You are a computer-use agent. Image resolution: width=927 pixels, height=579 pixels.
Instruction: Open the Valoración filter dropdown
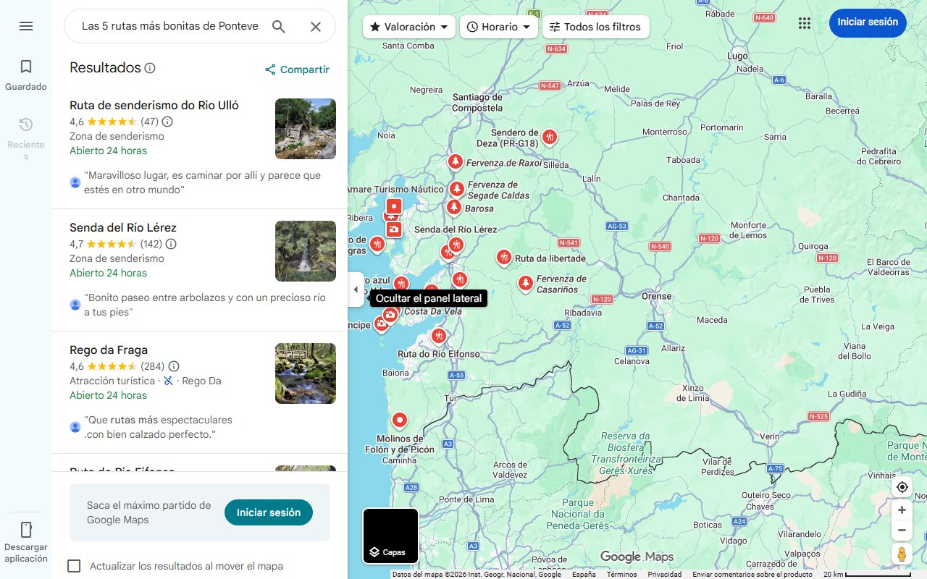click(408, 26)
